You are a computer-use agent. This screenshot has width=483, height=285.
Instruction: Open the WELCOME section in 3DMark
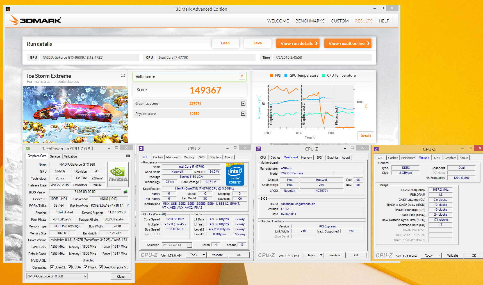click(278, 21)
